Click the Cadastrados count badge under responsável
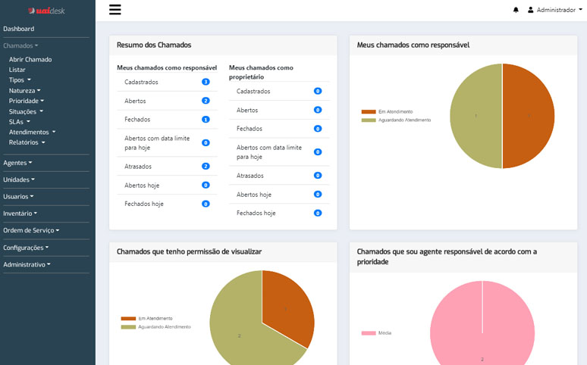 (206, 82)
